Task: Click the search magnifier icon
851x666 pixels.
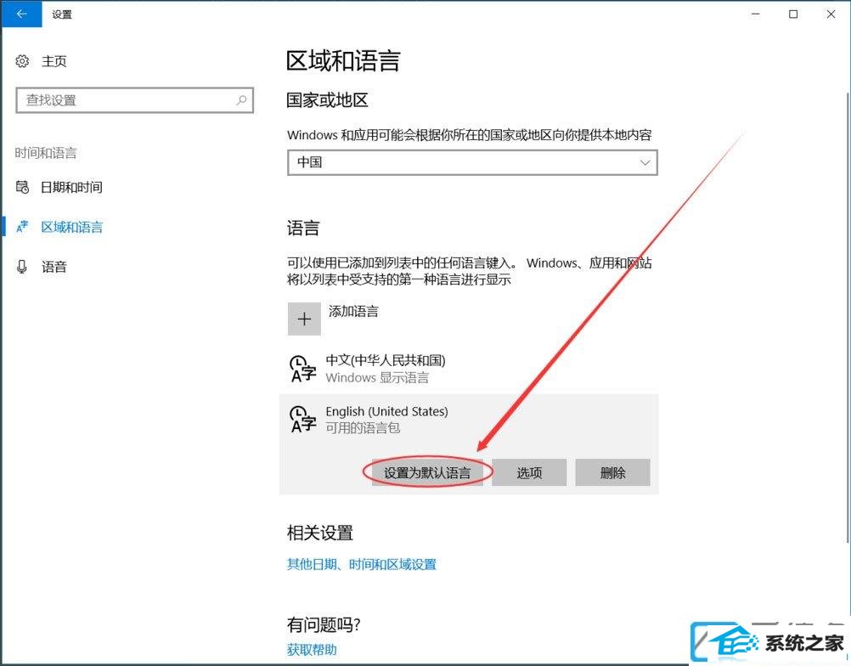Action: pyautogui.click(x=241, y=100)
